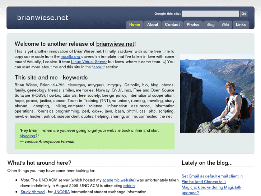261x196 pixels.
Task: Open the Set Gmail as default email client blog post
Action: [x=212, y=179]
